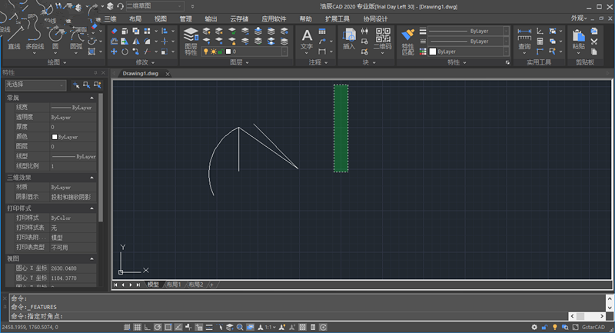Click the 粘贴 paste icon
Image resolution: width=615 pixels, height=333 pixels.
pyautogui.click(x=578, y=37)
